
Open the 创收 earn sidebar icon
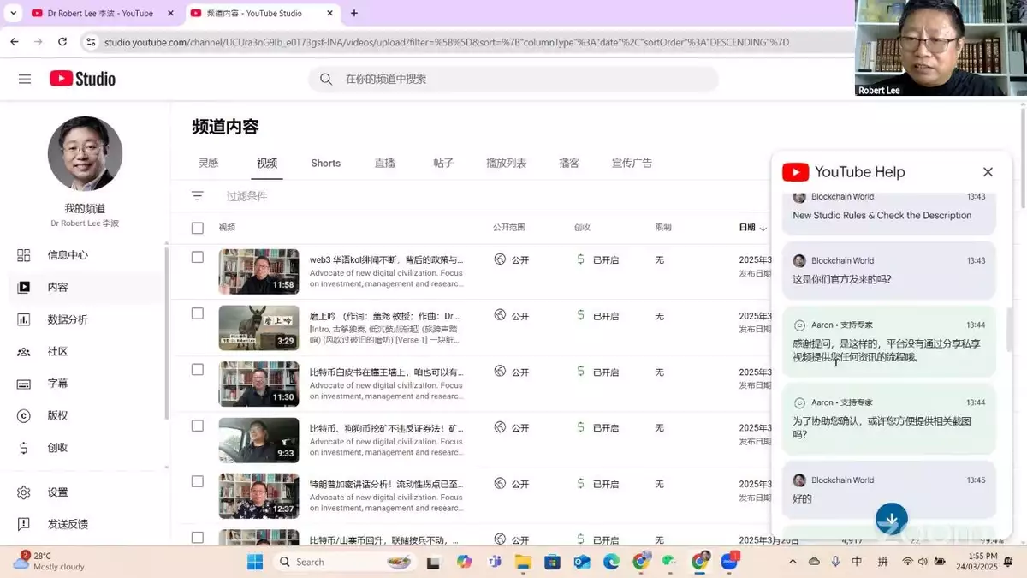coord(24,448)
